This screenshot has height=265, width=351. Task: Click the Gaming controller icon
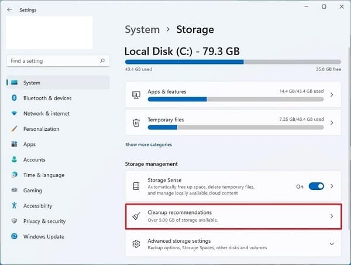coord(14,190)
